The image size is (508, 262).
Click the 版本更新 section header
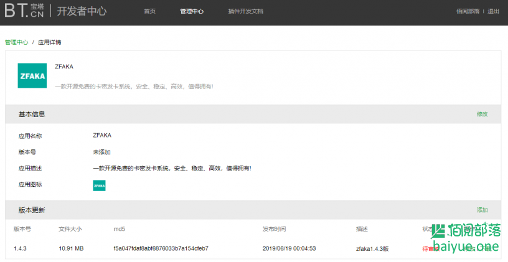pos(32,210)
